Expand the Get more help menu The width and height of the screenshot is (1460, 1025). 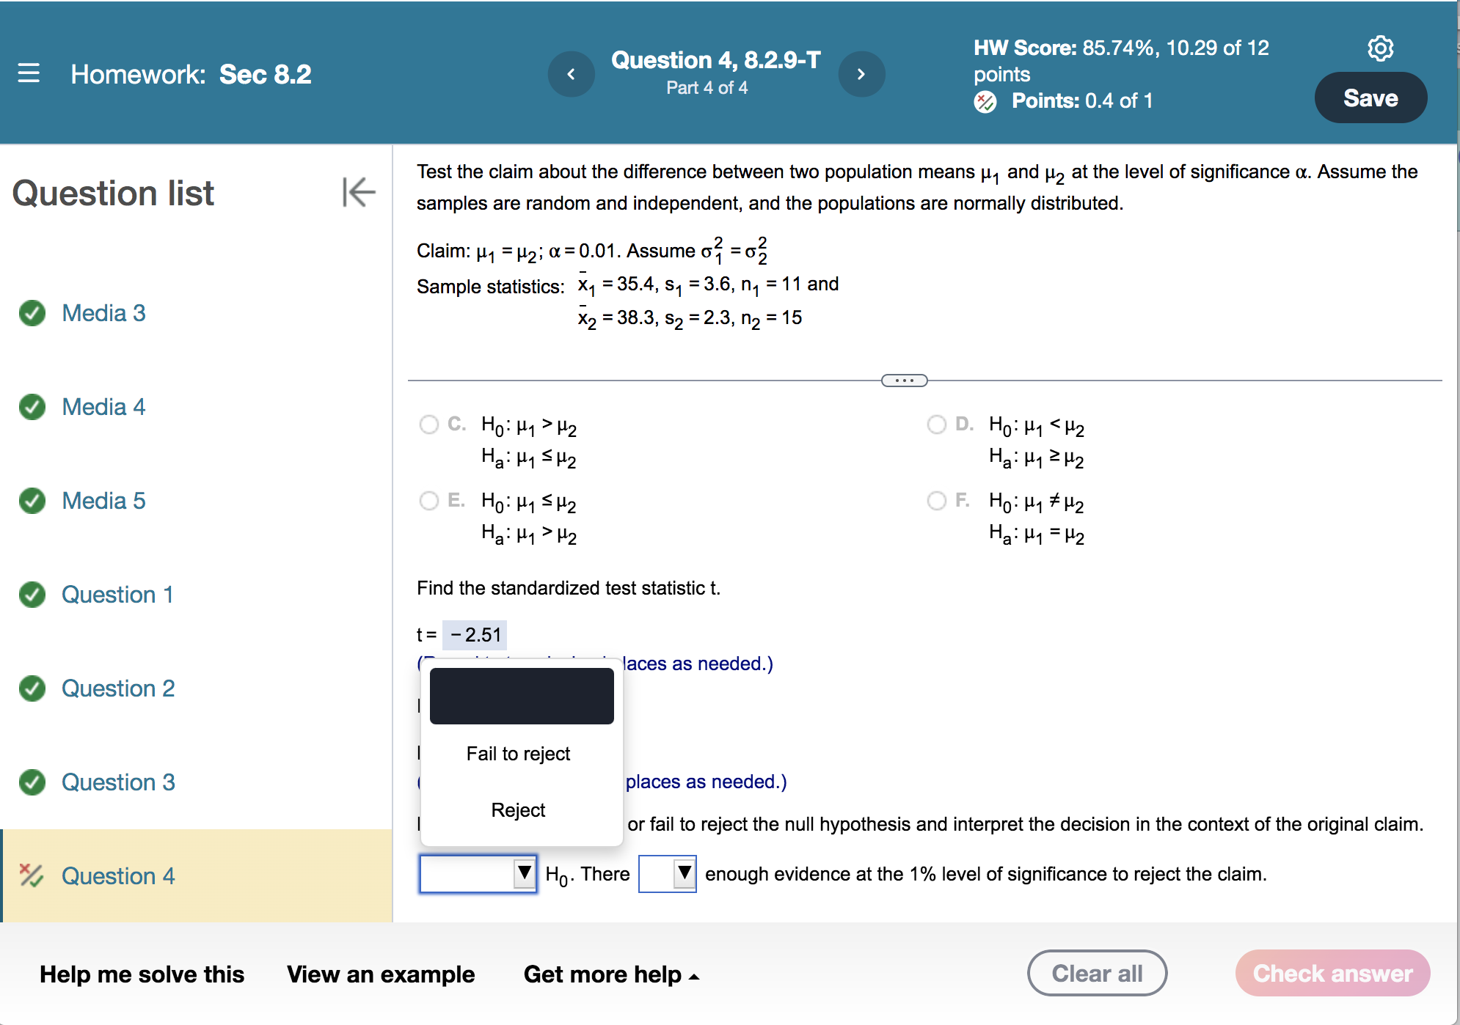coord(610,974)
